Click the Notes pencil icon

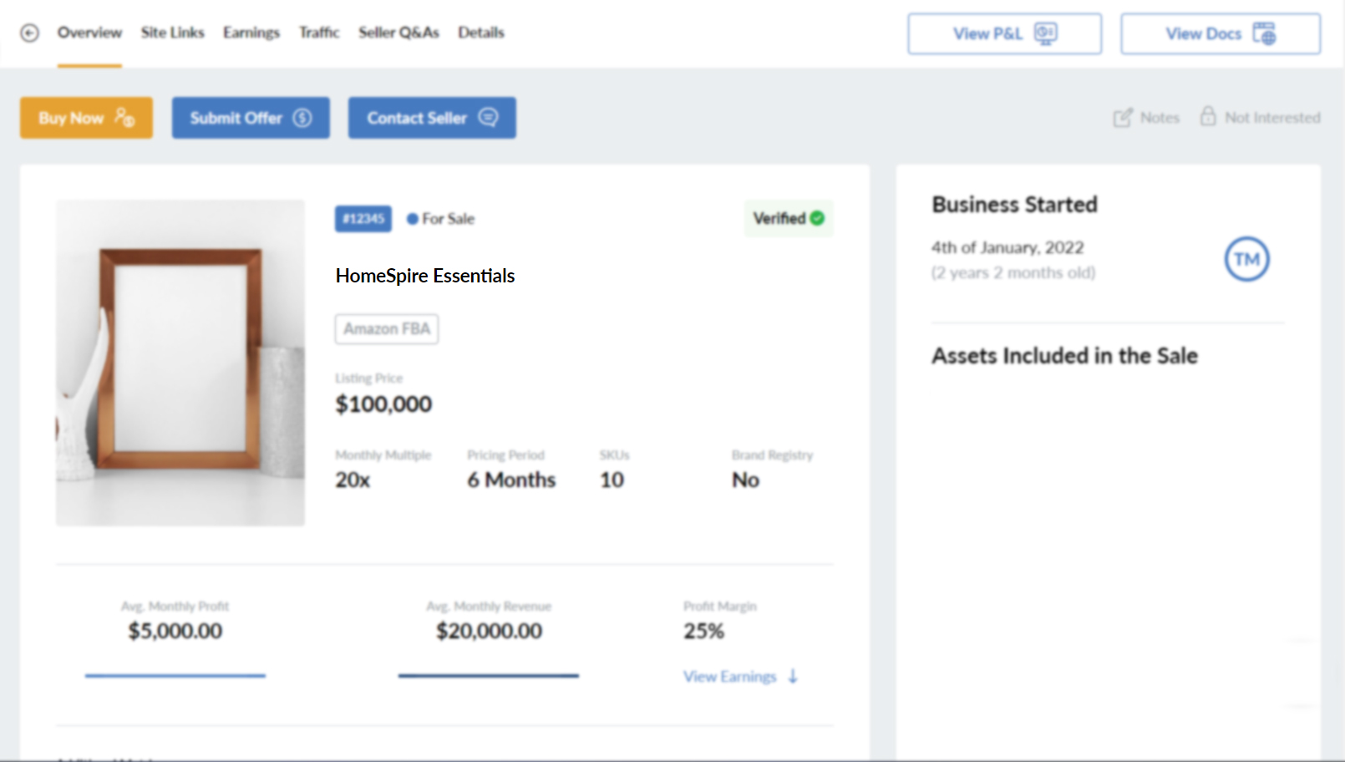click(x=1123, y=118)
